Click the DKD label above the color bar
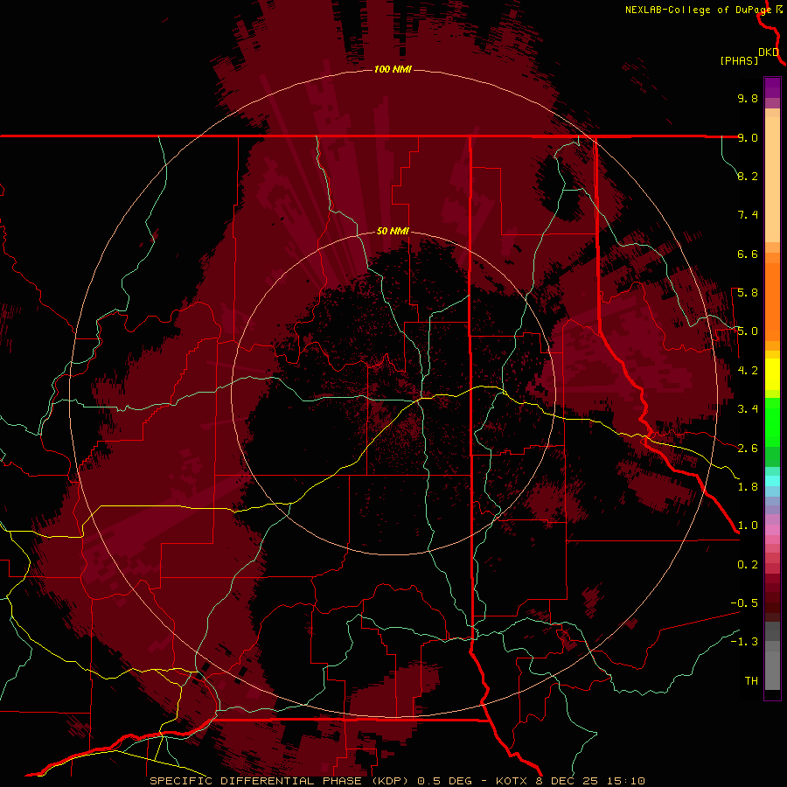The image size is (787, 787). tap(768, 52)
